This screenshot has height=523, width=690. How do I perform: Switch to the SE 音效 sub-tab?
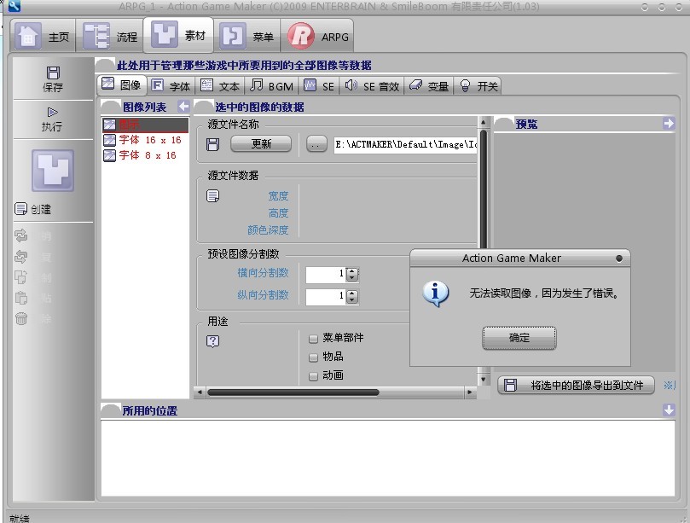pyautogui.click(x=372, y=86)
